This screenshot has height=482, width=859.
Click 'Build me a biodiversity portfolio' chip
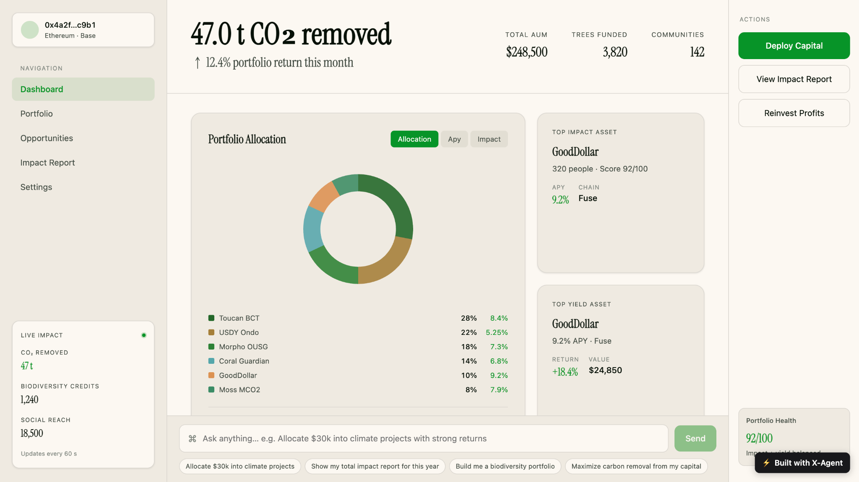pyautogui.click(x=505, y=466)
